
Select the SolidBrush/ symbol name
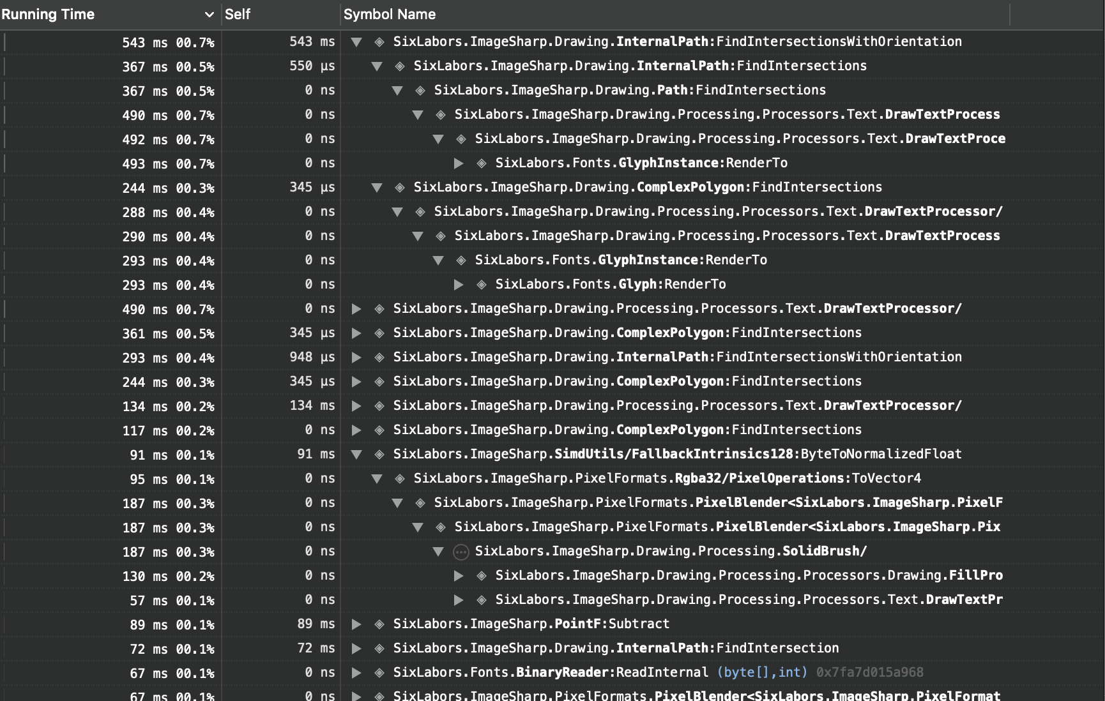pyautogui.click(x=671, y=551)
